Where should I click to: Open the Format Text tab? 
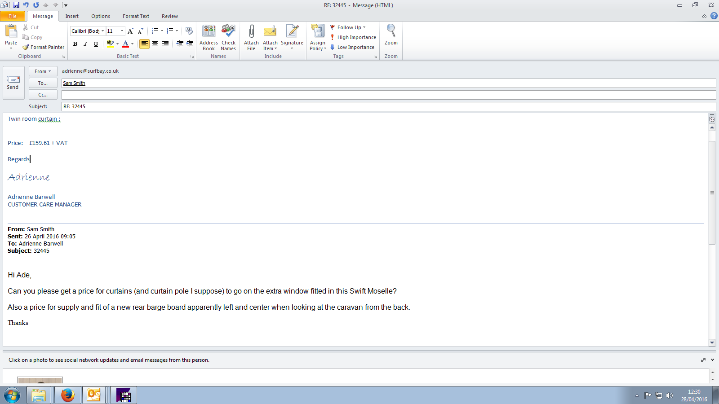(x=136, y=16)
